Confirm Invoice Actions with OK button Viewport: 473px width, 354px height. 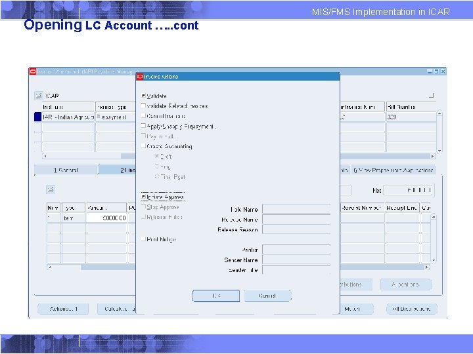coord(216,296)
